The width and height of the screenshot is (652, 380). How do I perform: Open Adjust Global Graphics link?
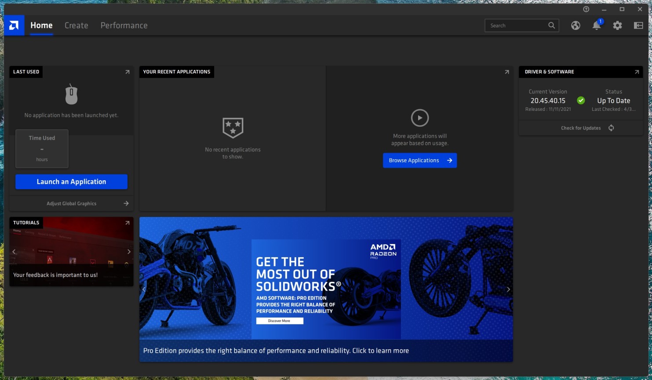click(x=71, y=203)
